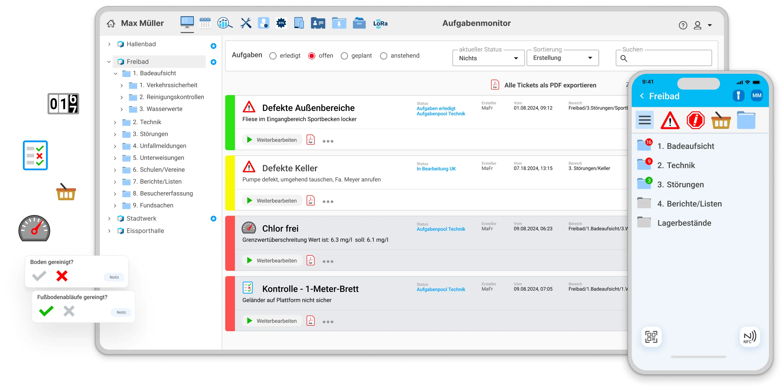Viewport: 783px width, 388px height.
Task: Expand the 2. Technik folder in tree
Action: pos(115,122)
